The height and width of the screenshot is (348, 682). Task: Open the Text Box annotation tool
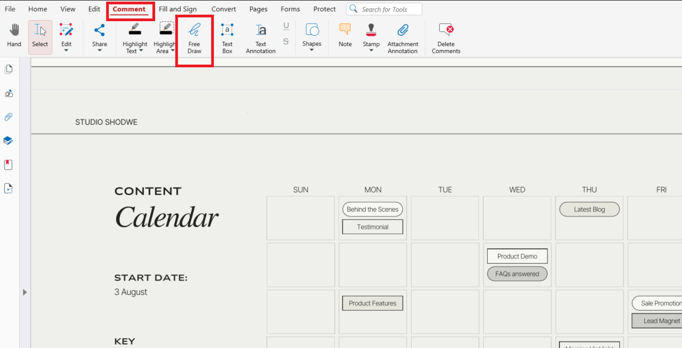click(x=227, y=37)
